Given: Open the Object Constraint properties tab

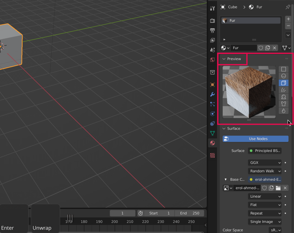Looking at the screenshot, I should [212, 124].
